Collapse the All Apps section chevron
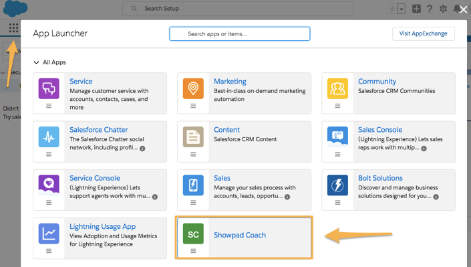 [x=36, y=62]
